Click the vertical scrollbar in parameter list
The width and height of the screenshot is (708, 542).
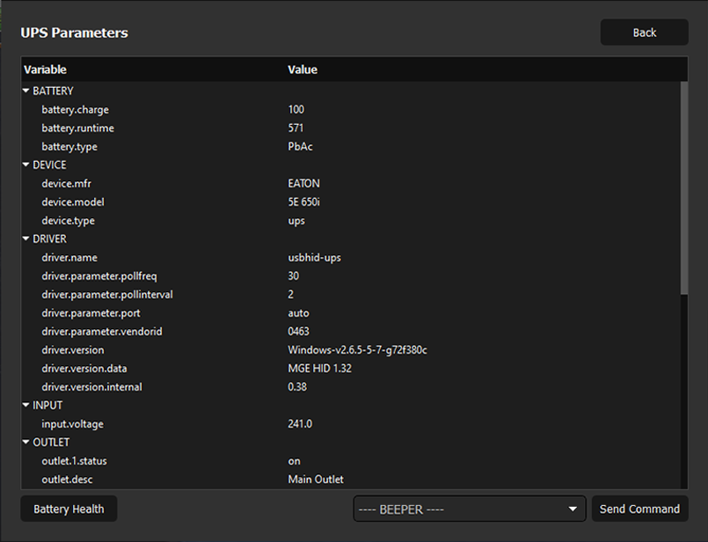(x=684, y=188)
